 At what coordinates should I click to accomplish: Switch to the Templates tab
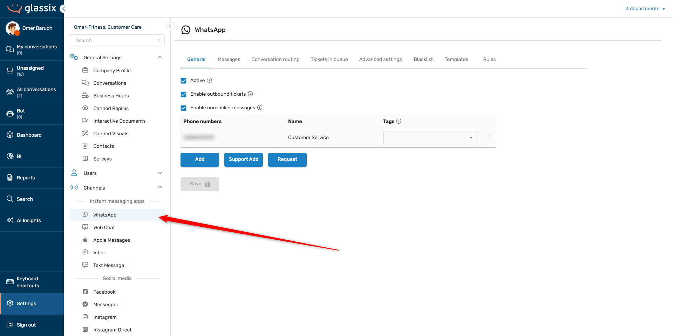coord(456,60)
